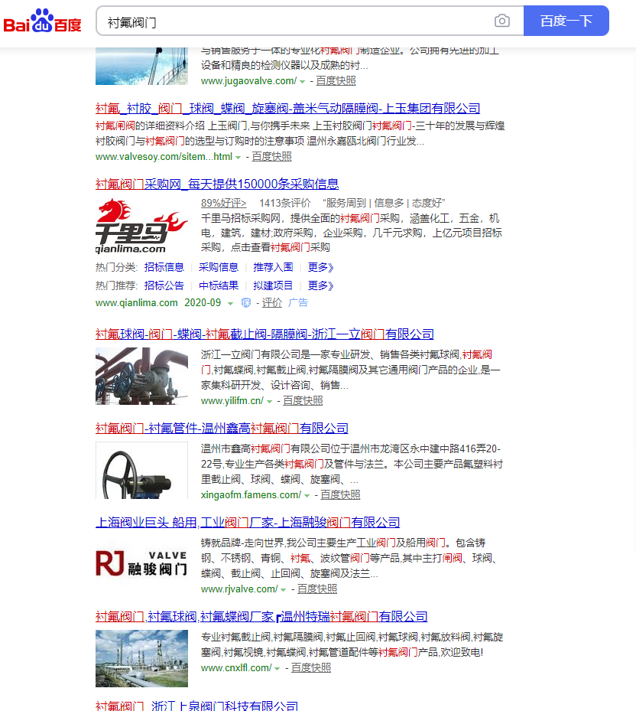The image size is (636, 711).
Task: Open the 评价 link for qianlima.com
Action: point(273,302)
